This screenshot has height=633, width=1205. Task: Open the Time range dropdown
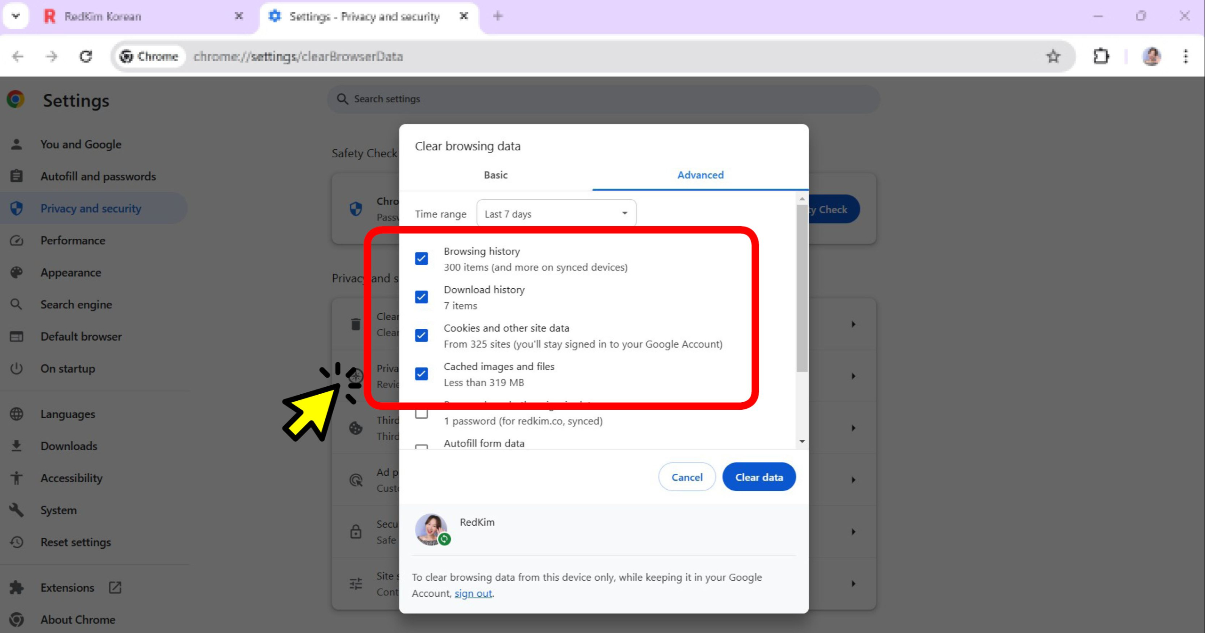pos(556,214)
